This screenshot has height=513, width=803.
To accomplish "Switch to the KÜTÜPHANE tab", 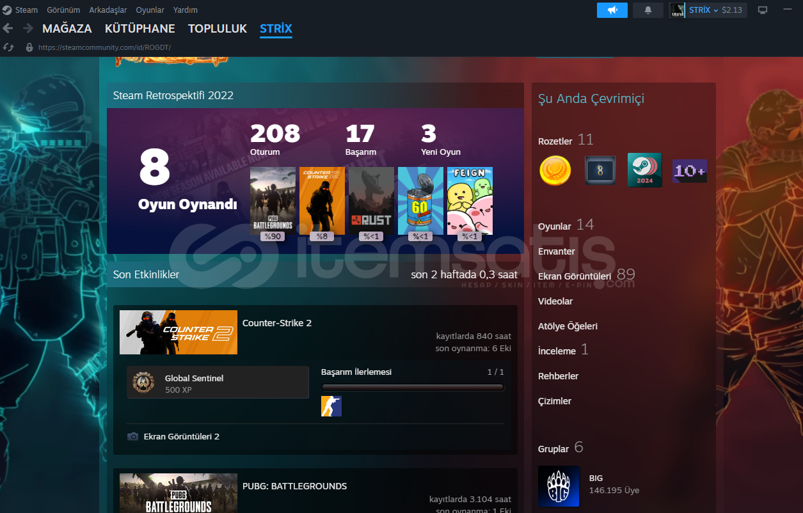I will [x=139, y=29].
